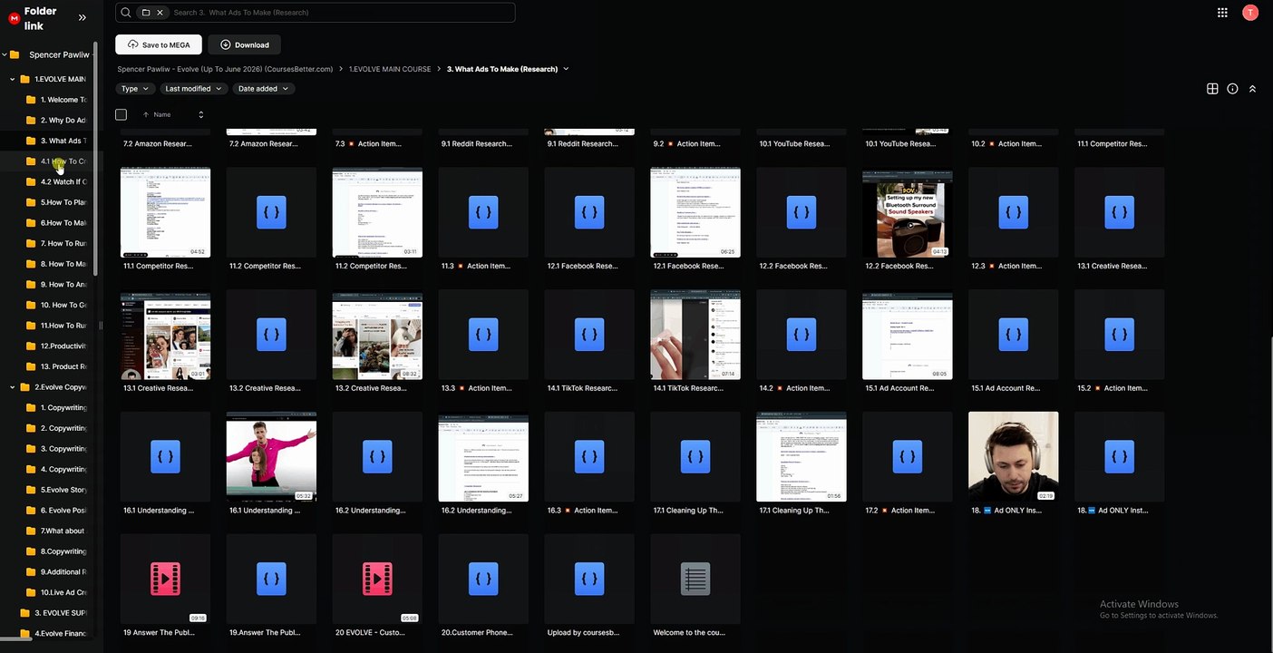Screen dimensions: 1273x653
Task: Toggle sort order arrows beside Name
Action: tap(200, 115)
